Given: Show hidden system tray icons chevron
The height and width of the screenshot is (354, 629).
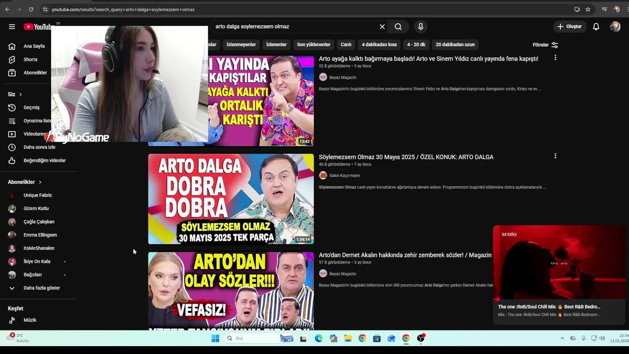Looking at the screenshot, I should tap(562, 338).
